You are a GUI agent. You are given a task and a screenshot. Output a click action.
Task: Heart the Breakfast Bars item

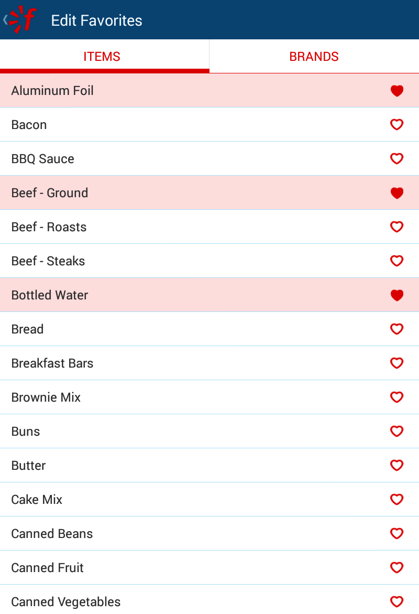(397, 363)
